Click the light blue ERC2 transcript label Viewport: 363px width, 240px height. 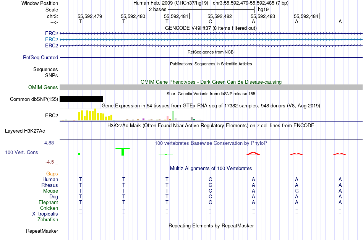(x=52, y=40)
